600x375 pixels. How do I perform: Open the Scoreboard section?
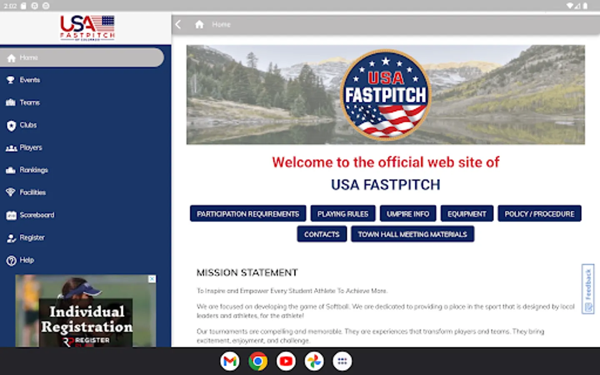coord(37,215)
